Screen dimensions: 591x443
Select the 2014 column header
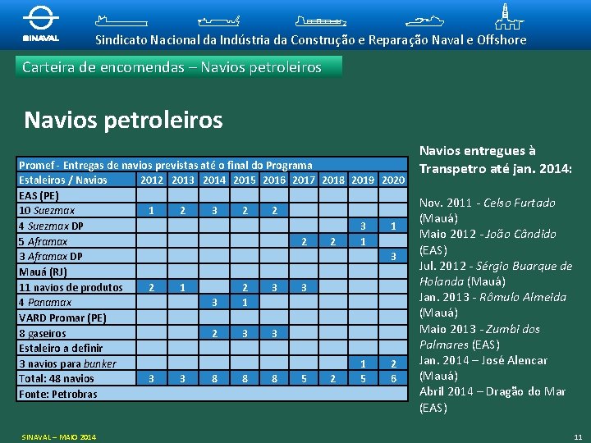click(214, 180)
